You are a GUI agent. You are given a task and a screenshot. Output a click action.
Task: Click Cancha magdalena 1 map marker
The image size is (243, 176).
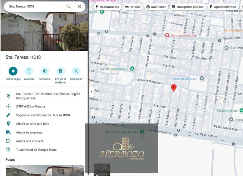[133, 69]
